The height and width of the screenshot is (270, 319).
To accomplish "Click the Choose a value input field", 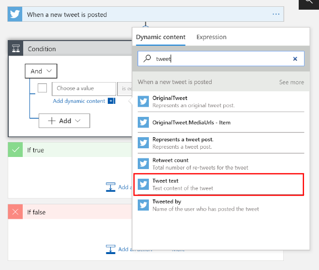I will tap(84, 88).
